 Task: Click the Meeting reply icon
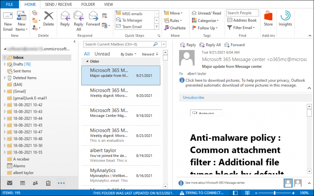point(105,16)
